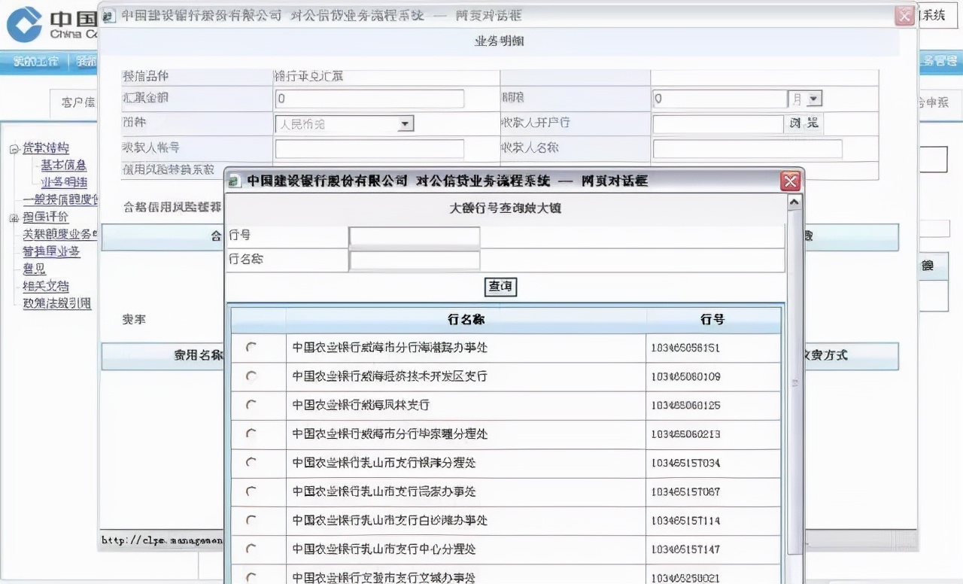Click bank name 中国农业银行威海凤林支行
This screenshot has width=963, height=584.
(361, 405)
